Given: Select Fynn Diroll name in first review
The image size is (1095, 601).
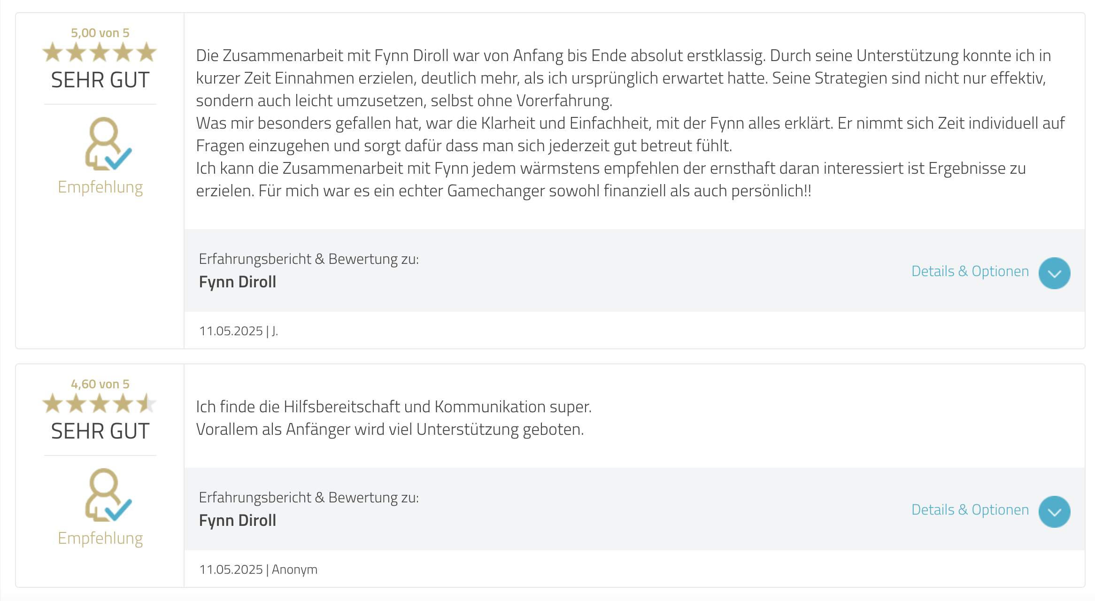Looking at the screenshot, I should click(237, 282).
